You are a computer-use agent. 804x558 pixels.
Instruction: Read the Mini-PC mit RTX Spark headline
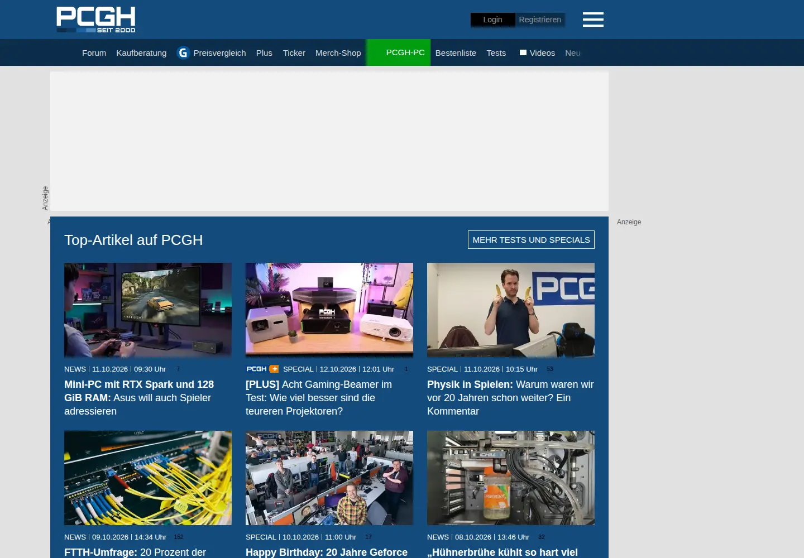[x=139, y=398]
